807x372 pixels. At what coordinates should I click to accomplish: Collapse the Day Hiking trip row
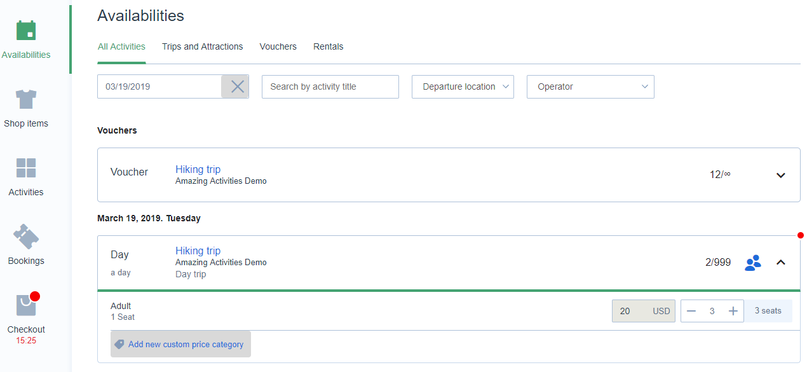(781, 262)
